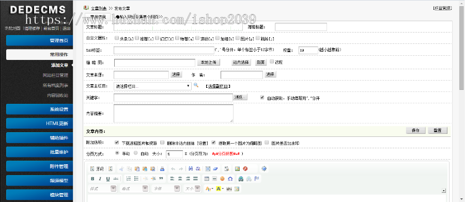This screenshot has width=465, height=202.
Task: Insert a numbered list
Action: click(x=129, y=179)
